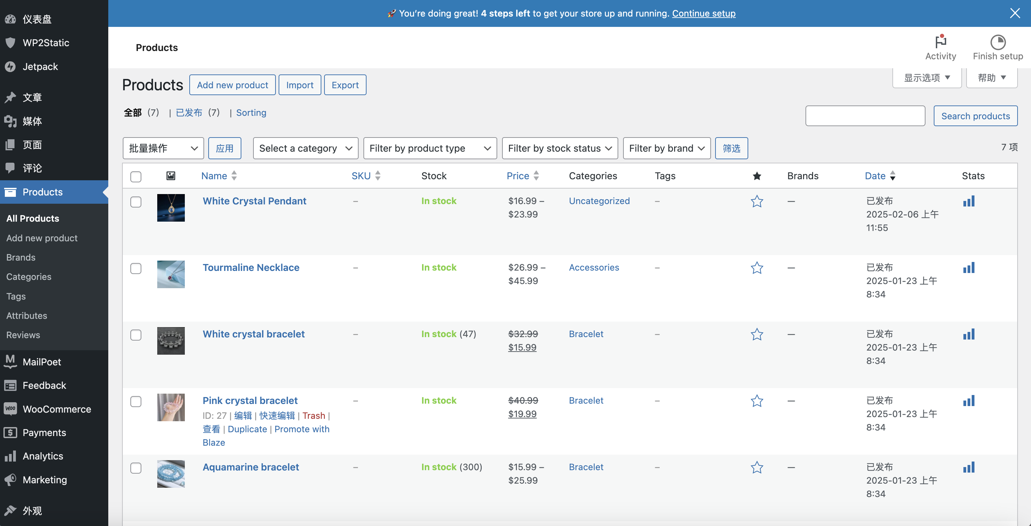Open the Analytics sidebar item
The image size is (1031, 526).
[x=43, y=456]
